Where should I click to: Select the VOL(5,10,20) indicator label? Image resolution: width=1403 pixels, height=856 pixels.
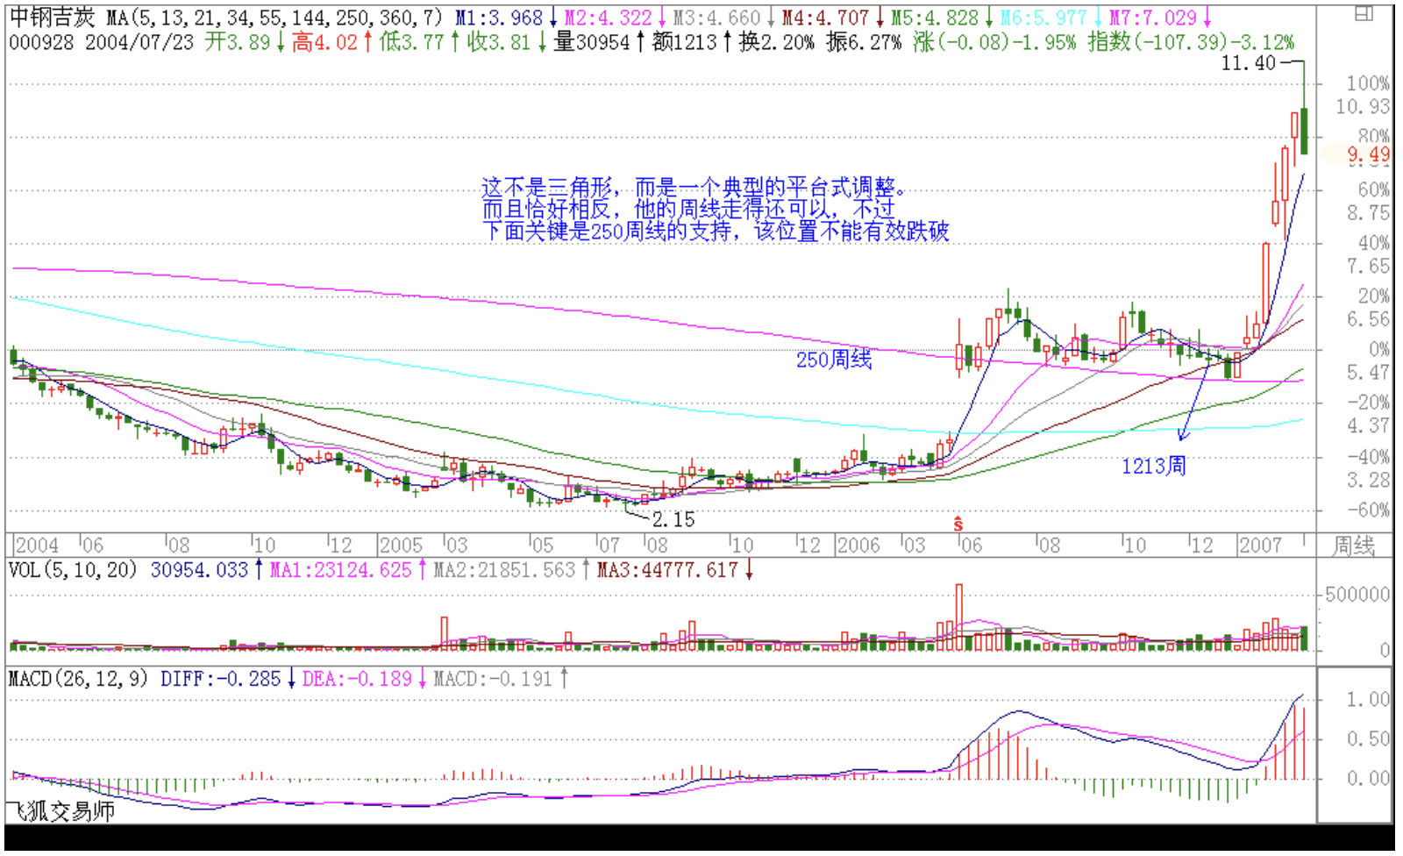(x=73, y=570)
